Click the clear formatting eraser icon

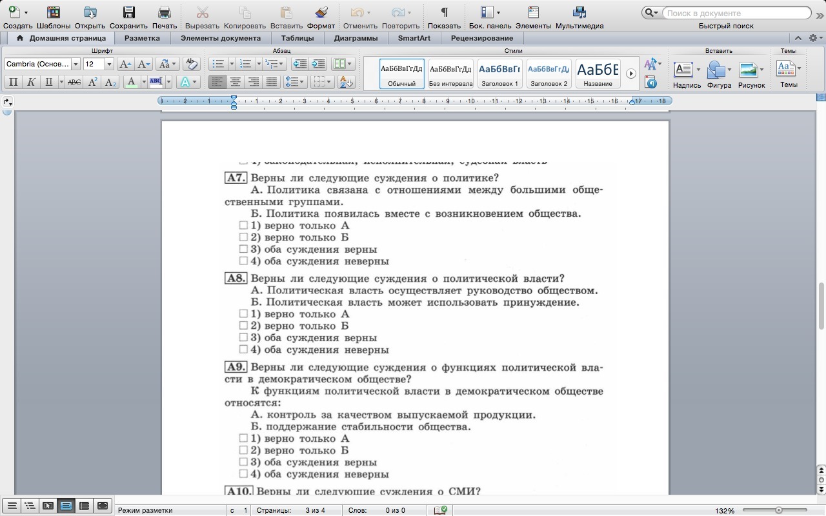point(191,64)
